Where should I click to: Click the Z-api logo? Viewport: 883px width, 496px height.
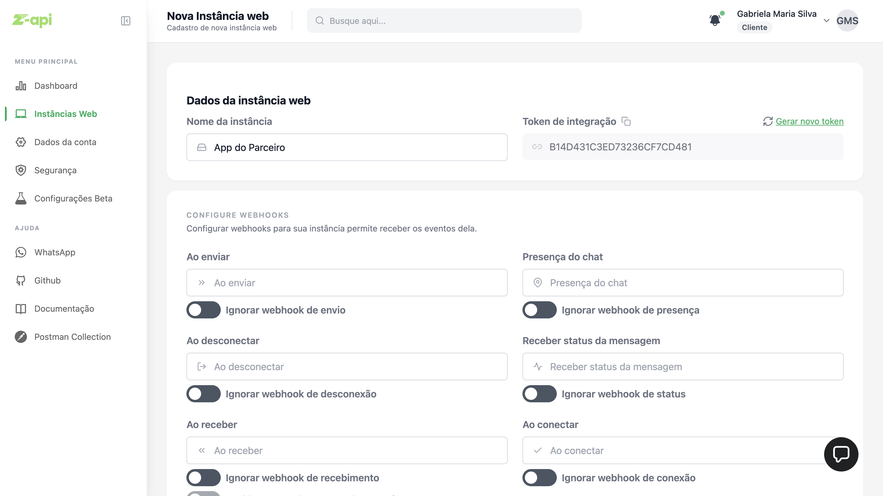[32, 20]
